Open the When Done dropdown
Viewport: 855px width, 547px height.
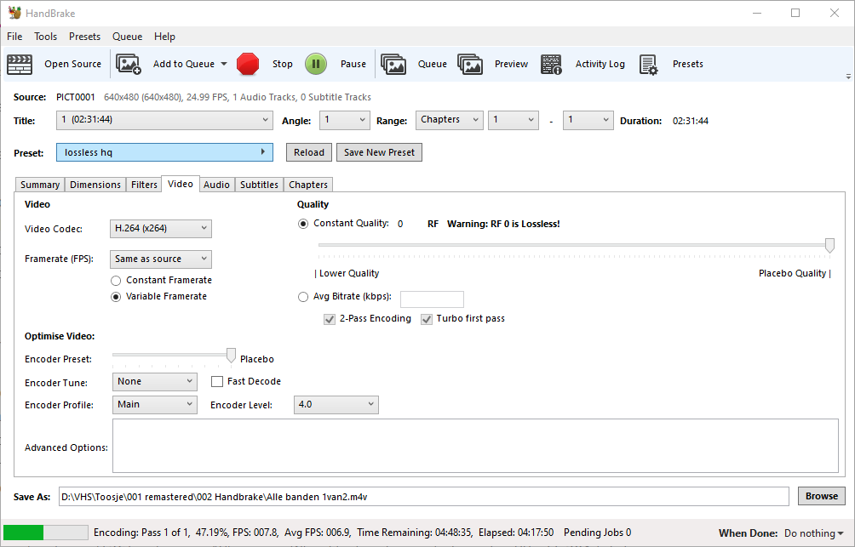pyautogui.click(x=813, y=533)
